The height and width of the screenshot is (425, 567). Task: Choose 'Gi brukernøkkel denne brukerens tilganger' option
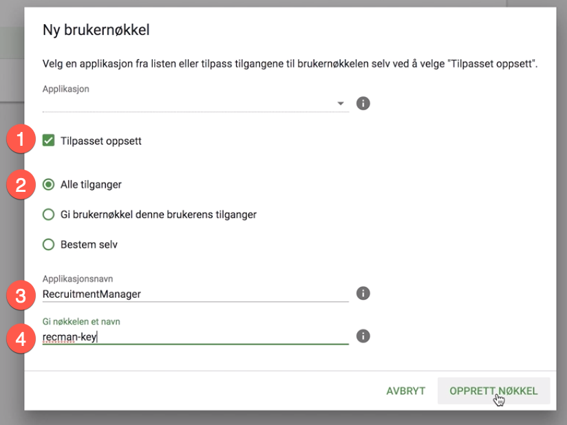[x=49, y=215]
